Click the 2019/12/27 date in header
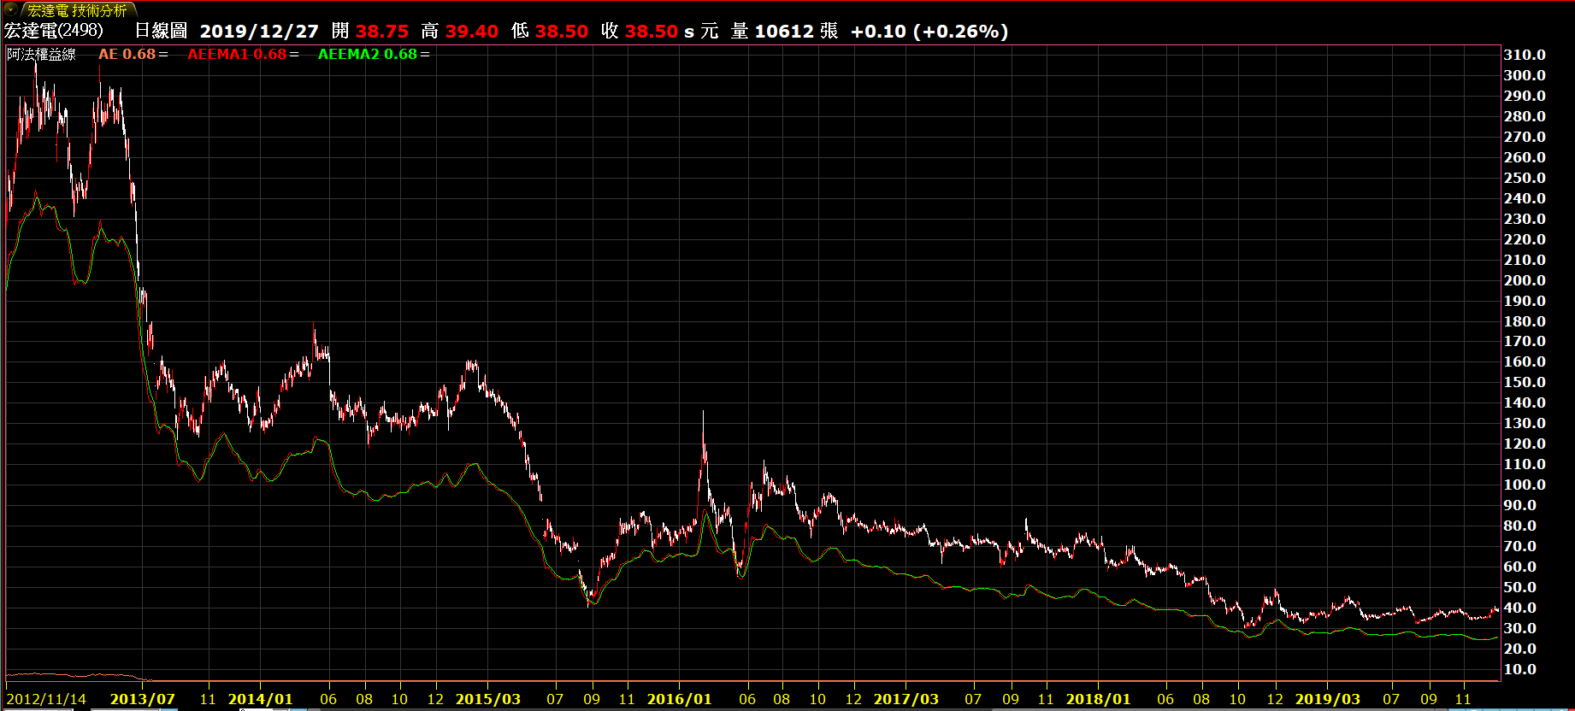Viewport: 1575px width, 711px height. click(x=259, y=32)
